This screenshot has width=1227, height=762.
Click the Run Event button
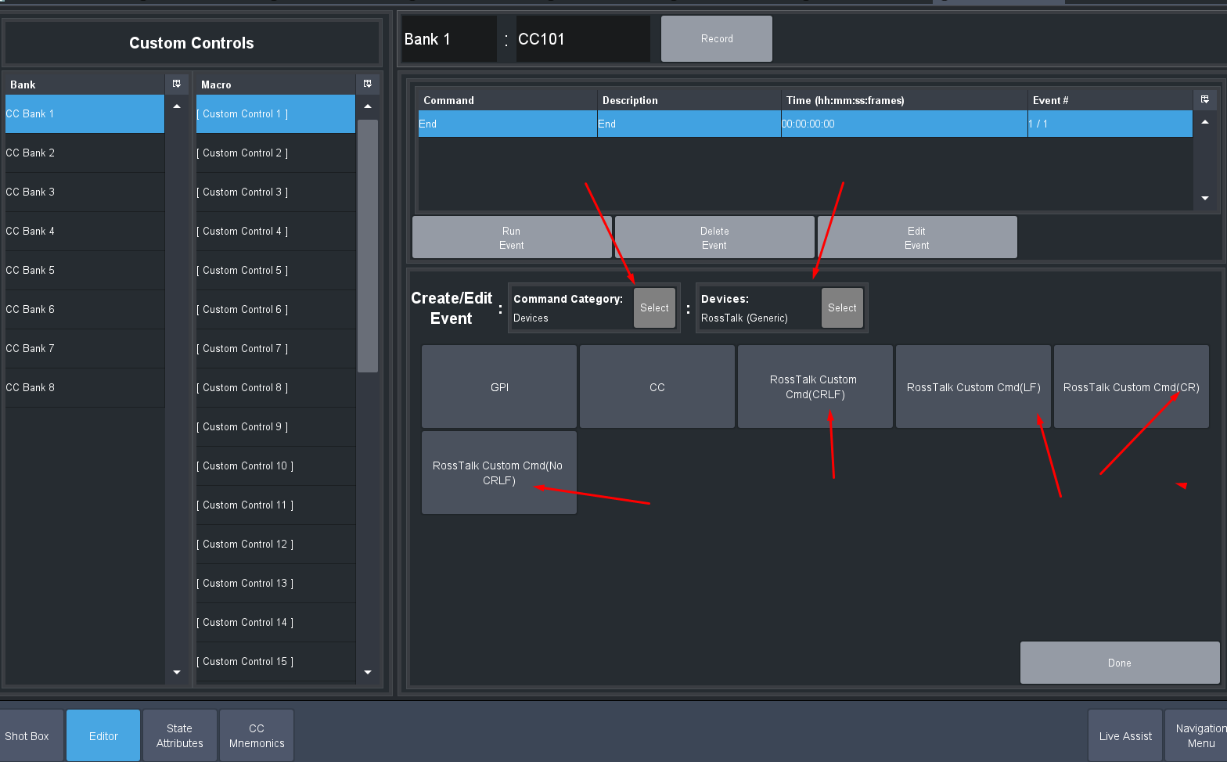(x=512, y=238)
